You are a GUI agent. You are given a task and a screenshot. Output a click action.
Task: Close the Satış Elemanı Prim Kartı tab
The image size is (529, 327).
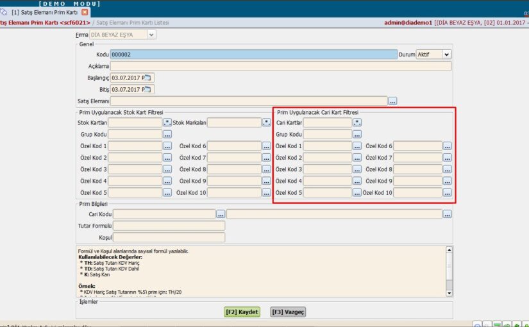click(85, 12)
